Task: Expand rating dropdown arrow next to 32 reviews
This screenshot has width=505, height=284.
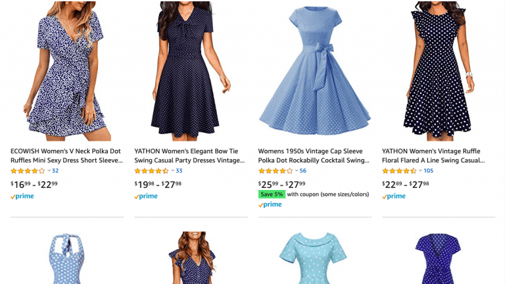Action: (x=49, y=171)
